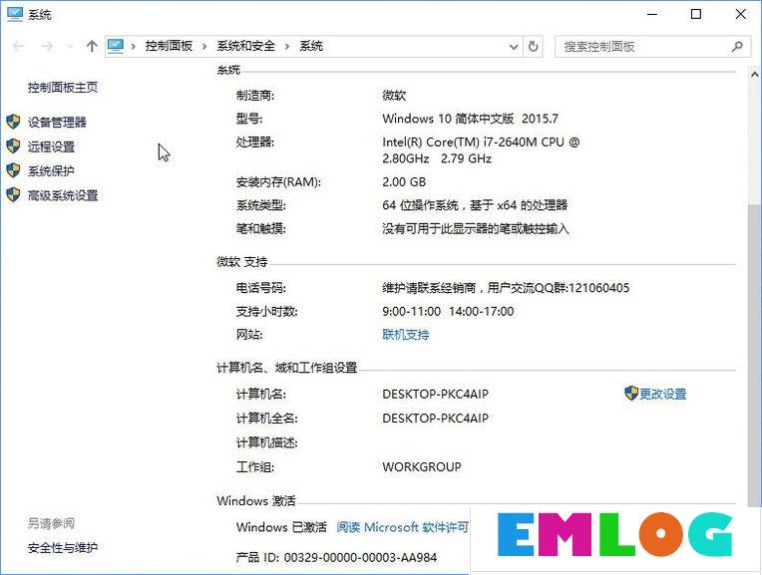Focus the 搜索控制面板 search field
762x575 pixels.
click(x=652, y=47)
